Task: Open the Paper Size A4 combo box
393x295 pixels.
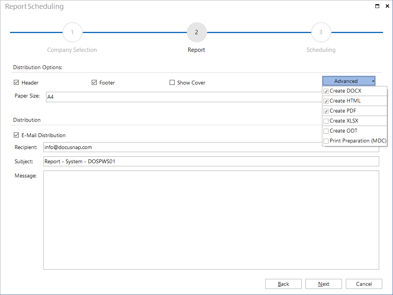Action: coord(184,97)
